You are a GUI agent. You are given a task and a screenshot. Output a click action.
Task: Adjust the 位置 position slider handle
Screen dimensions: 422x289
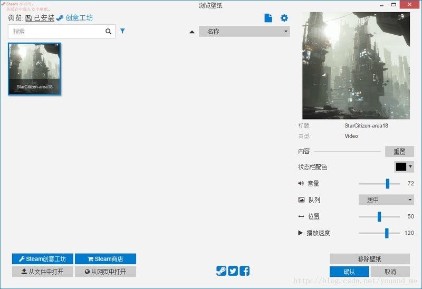tap(379, 216)
